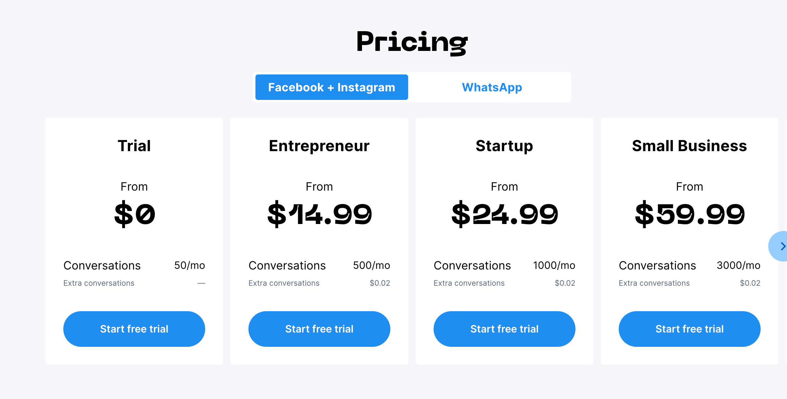Click the $14.99 Entrepreneur price

[319, 214]
